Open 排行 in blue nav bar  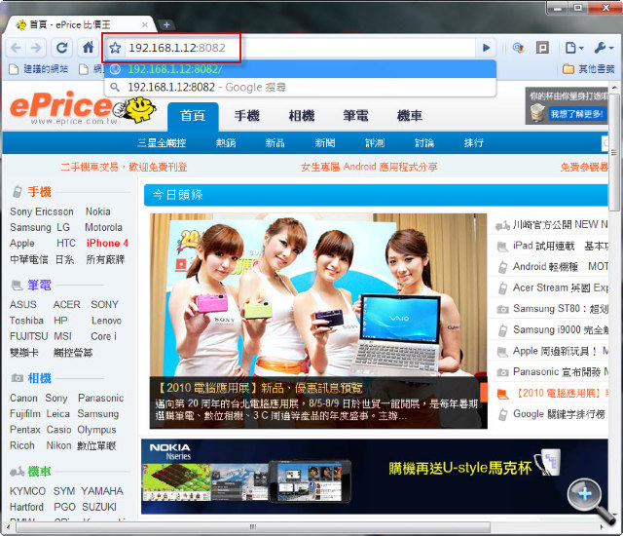point(474,143)
